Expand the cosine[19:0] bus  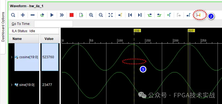12,57
